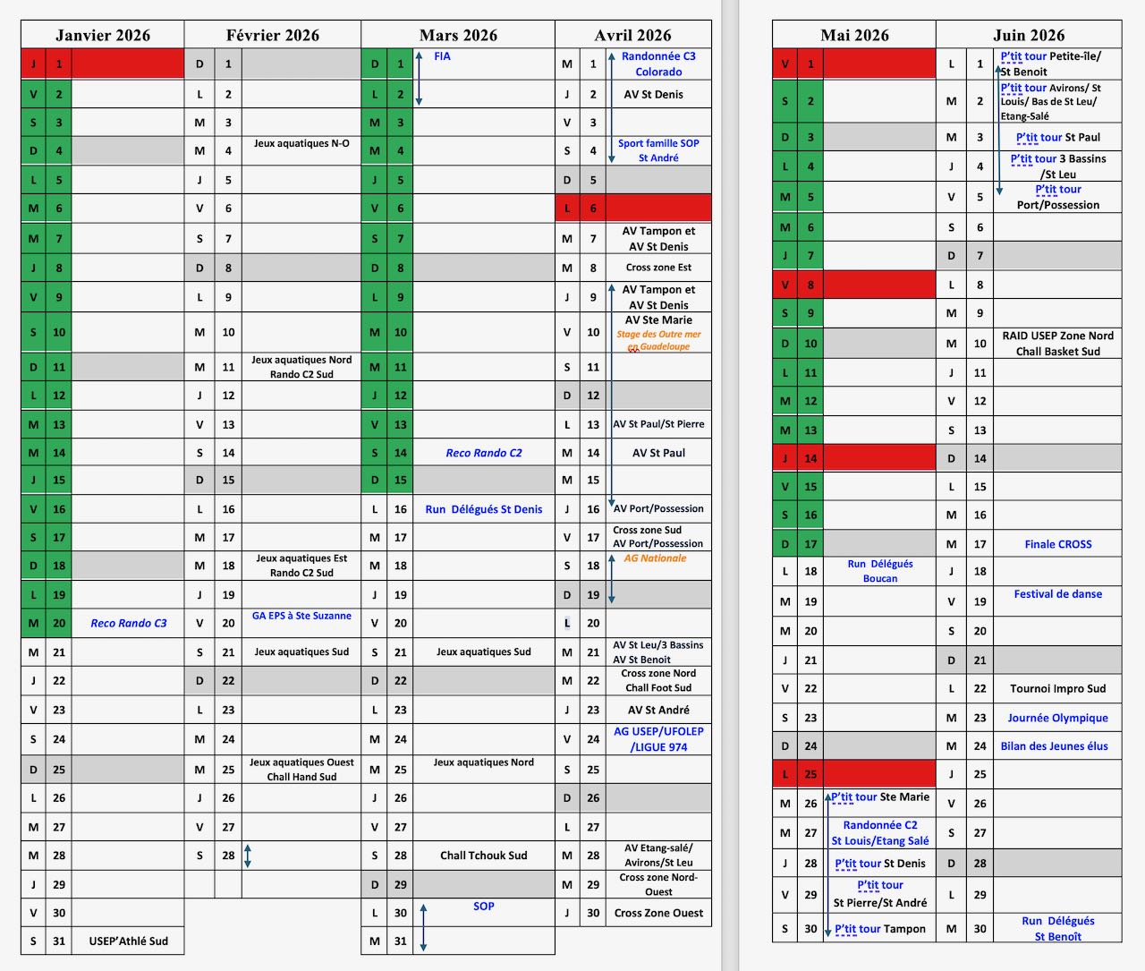
Task: Select the Mars 2026 month header
Action: point(458,36)
